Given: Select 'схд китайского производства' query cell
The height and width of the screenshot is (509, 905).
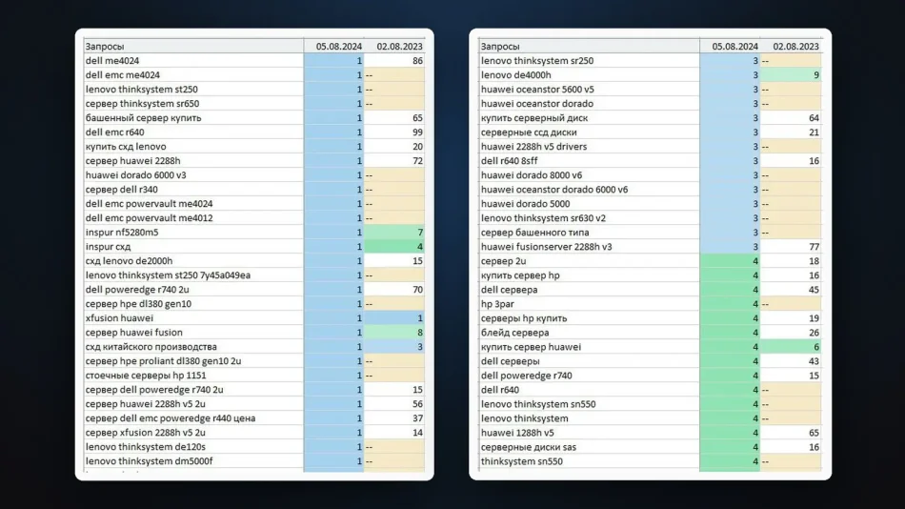Looking at the screenshot, I should click(x=194, y=347).
